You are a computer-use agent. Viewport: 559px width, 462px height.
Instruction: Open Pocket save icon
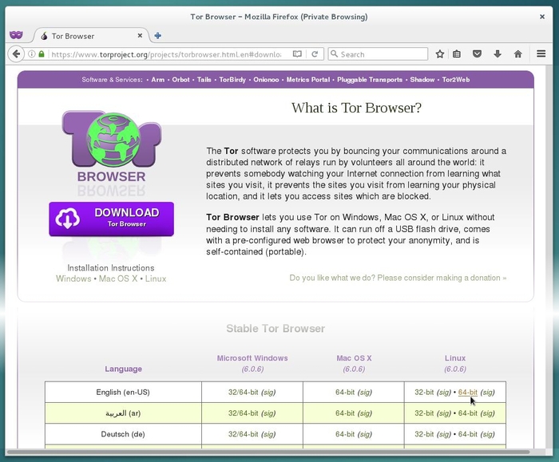[477, 54]
